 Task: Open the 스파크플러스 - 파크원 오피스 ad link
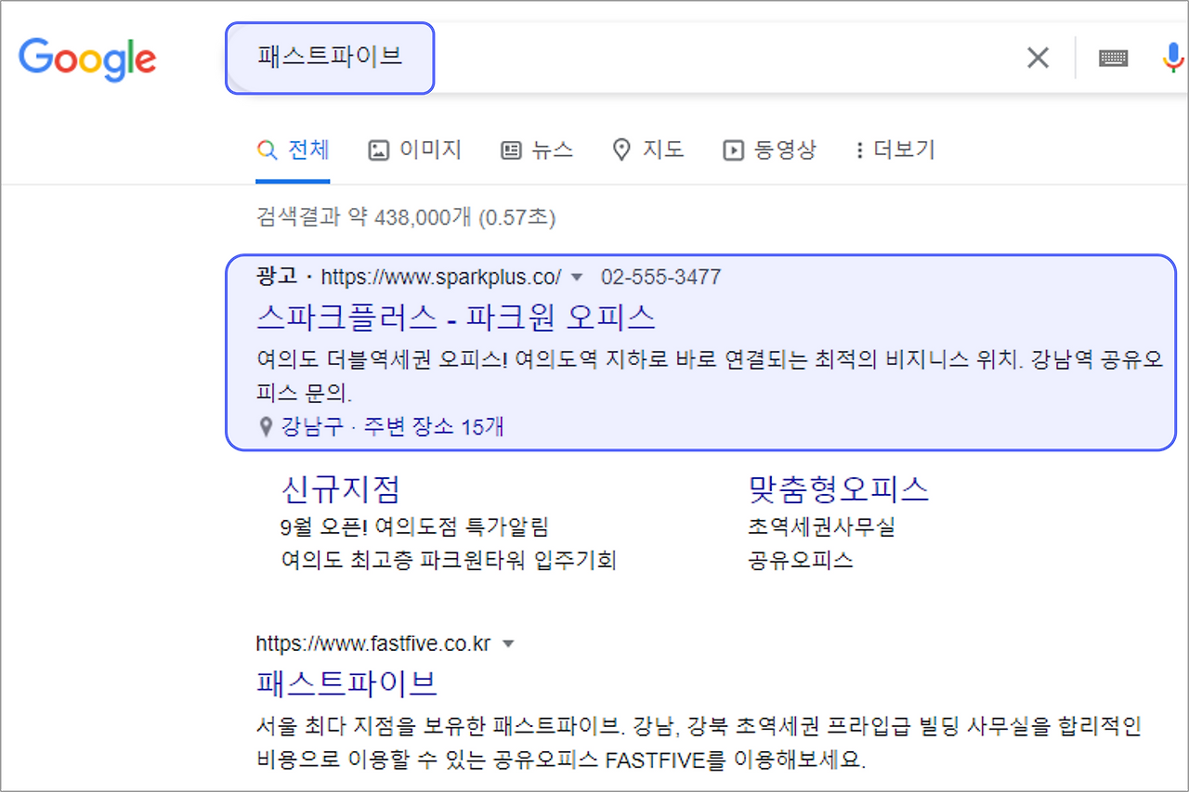(x=456, y=317)
